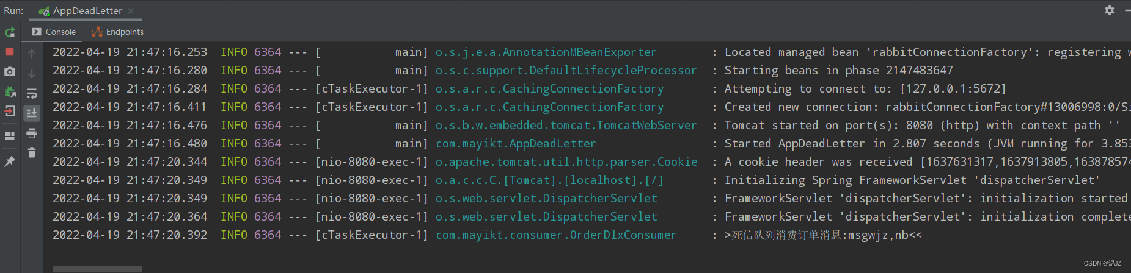Toggle soft-wrap for console lines
Image resolution: width=1131 pixels, height=273 pixels.
32,93
